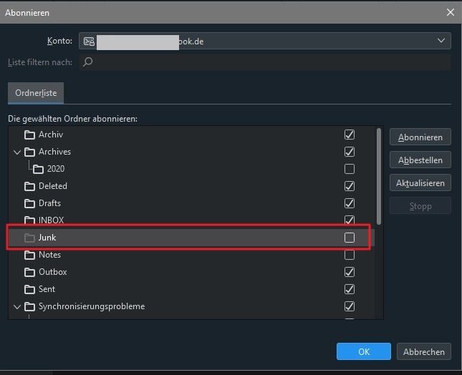Click the Deleted folder icon
This screenshot has width=462, height=375.
pos(29,186)
